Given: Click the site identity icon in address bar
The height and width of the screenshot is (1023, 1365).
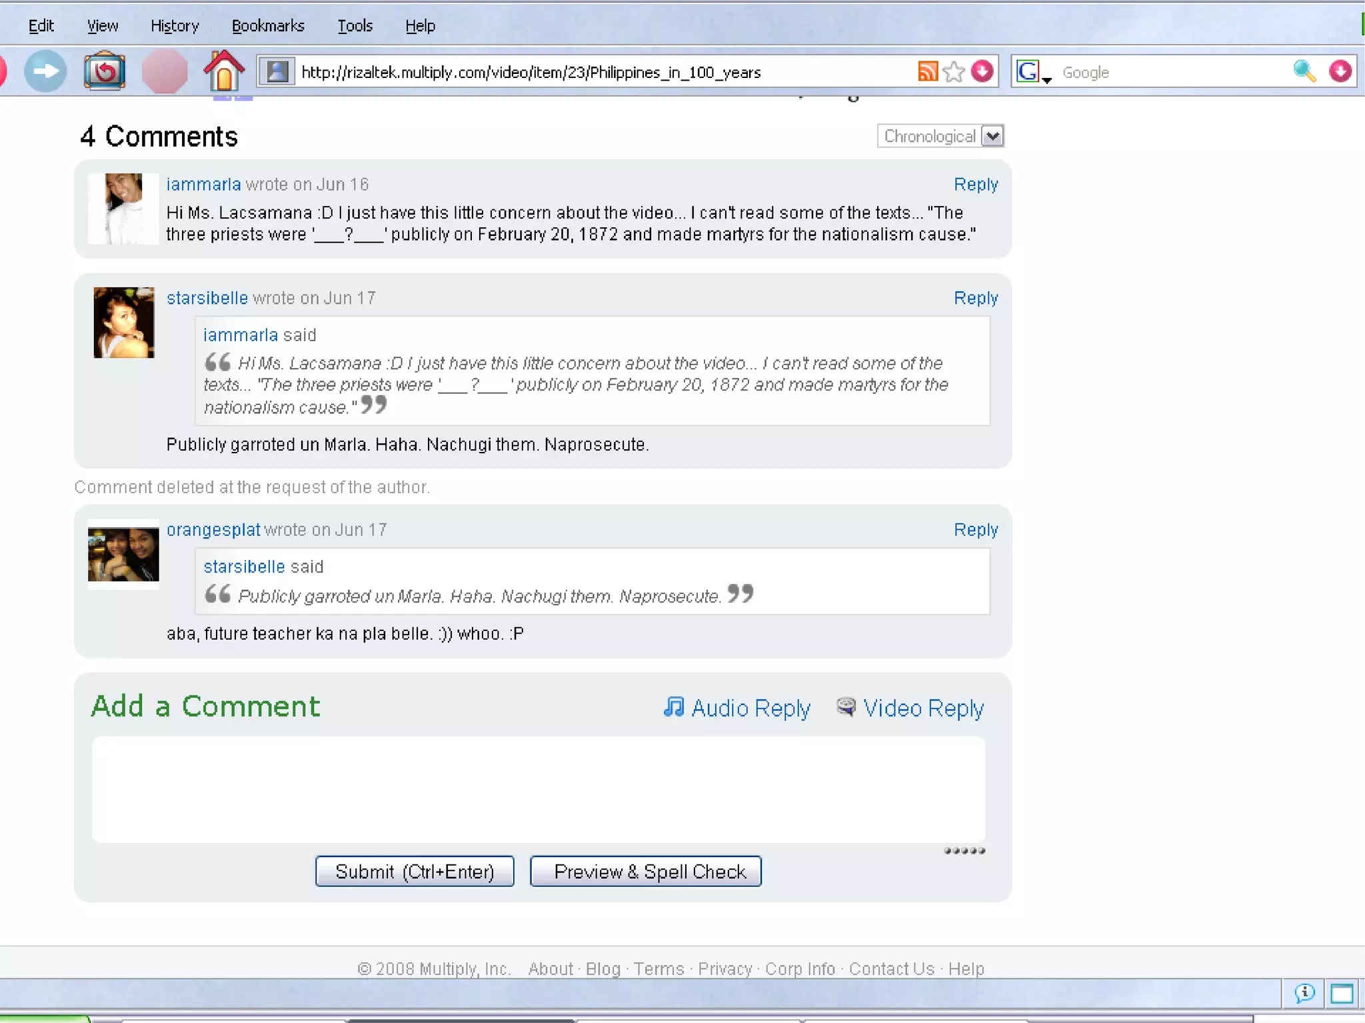Looking at the screenshot, I should pyautogui.click(x=277, y=71).
